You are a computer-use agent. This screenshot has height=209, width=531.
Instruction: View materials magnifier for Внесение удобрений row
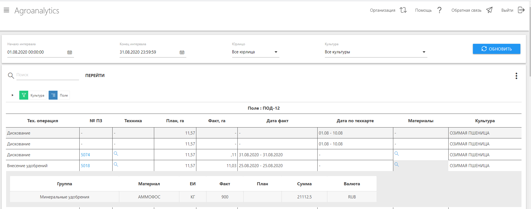tap(396, 165)
